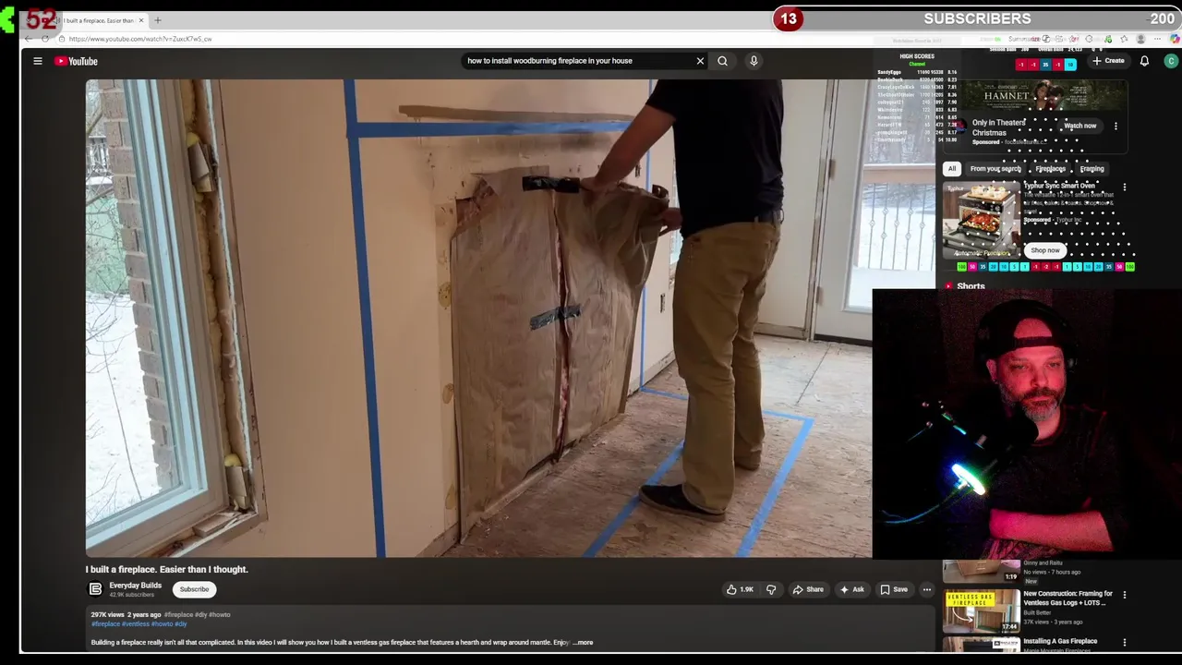Open options menu for the Hamnet ad
Image resolution: width=1182 pixels, height=665 pixels.
click(1116, 126)
